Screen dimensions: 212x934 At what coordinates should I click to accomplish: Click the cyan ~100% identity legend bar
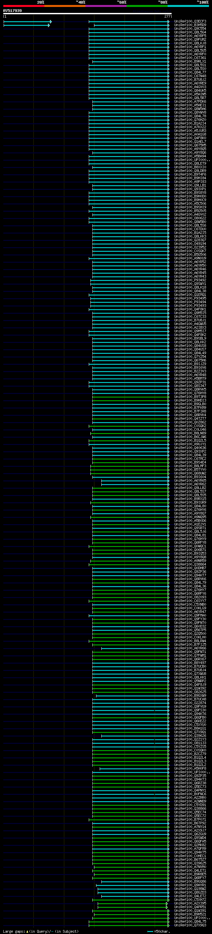(188, 6)
